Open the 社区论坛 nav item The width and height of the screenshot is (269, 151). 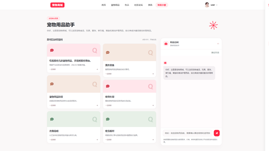click(139, 5)
